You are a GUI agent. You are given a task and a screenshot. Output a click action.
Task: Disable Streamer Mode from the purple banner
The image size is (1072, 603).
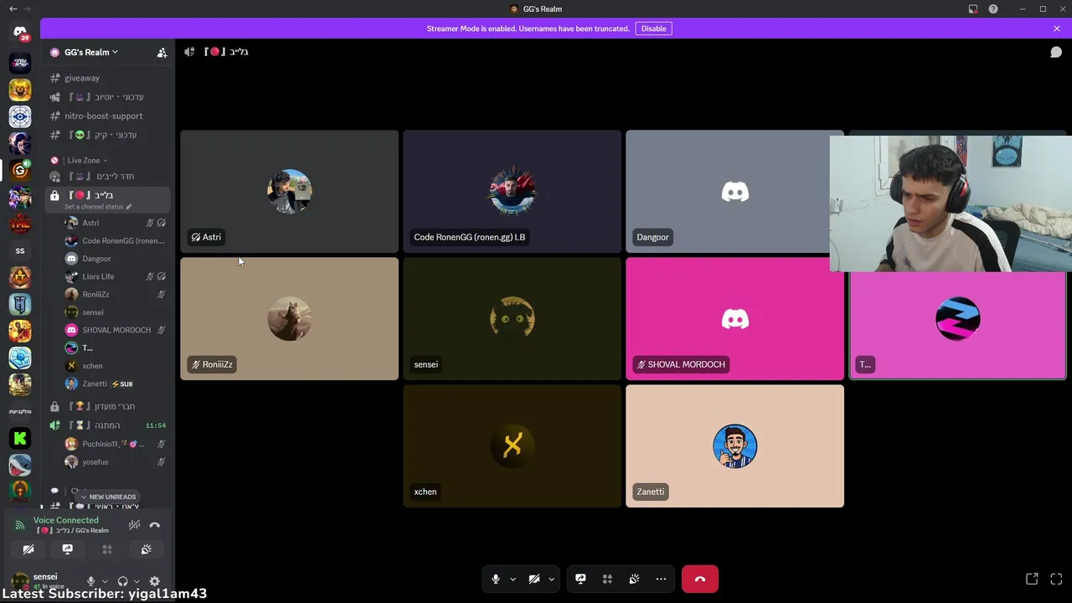tap(653, 28)
